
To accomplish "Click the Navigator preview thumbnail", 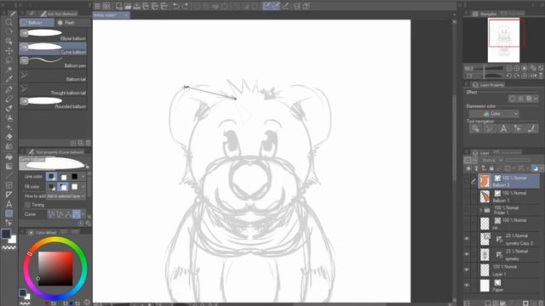I will click(503, 40).
